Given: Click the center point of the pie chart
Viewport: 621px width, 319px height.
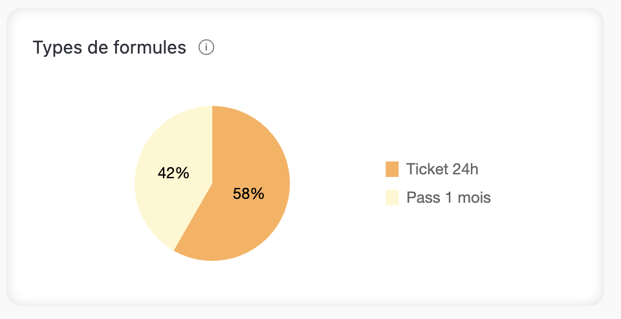Looking at the screenshot, I should [212, 183].
